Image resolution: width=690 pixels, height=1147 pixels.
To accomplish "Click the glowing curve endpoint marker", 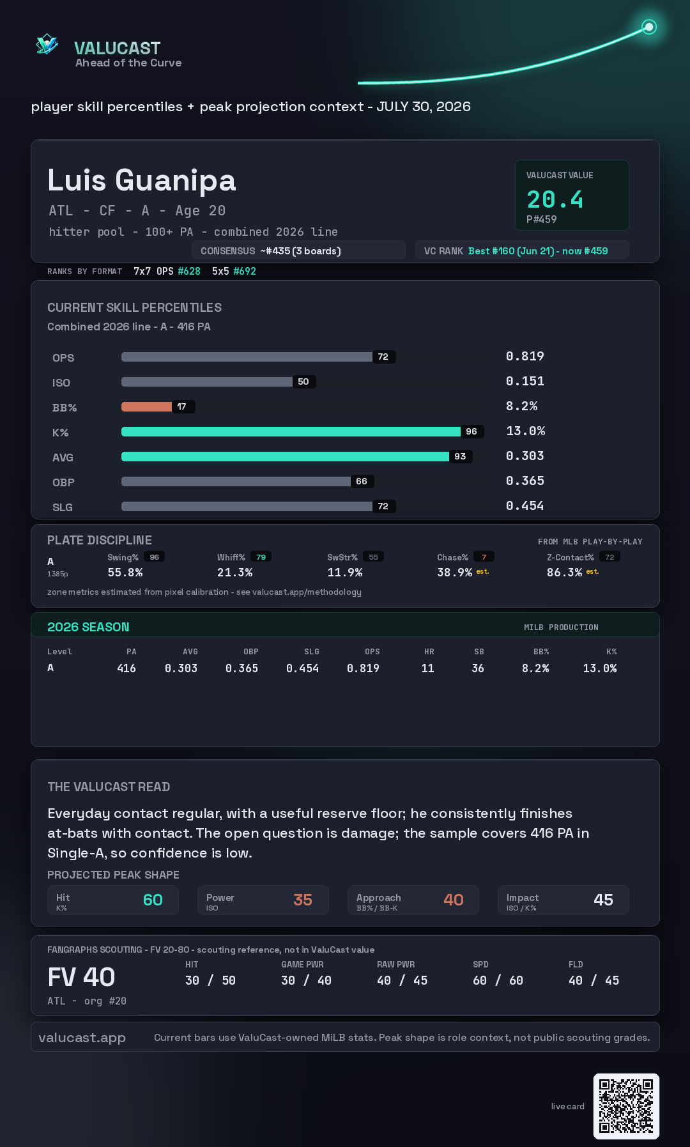I will pos(649,27).
